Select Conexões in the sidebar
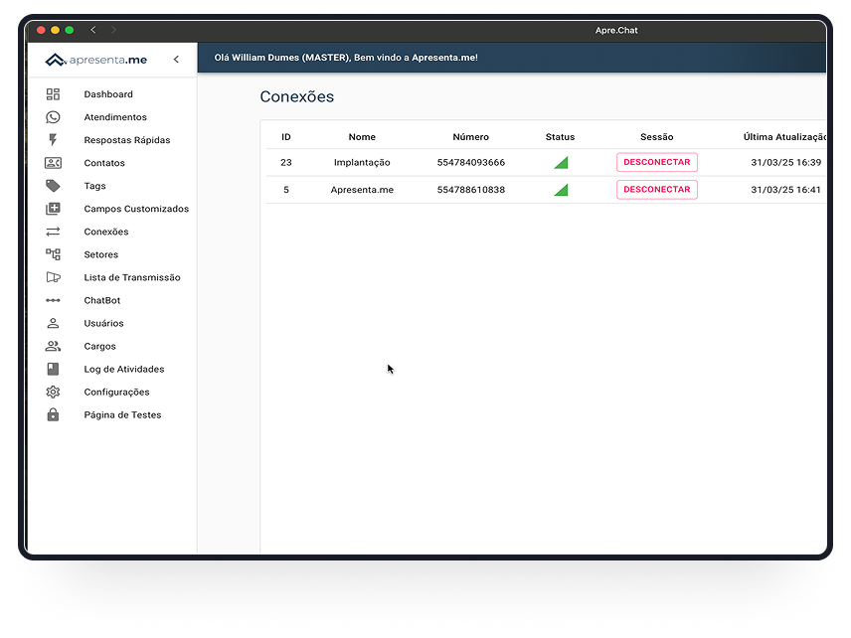851x638 pixels. (x=105, y=232)
